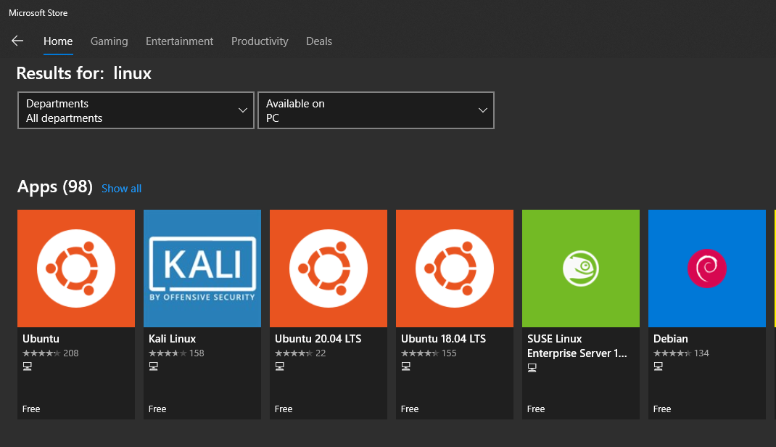
Task: Click the SUSE Linux Enterprise Server title
Action: 577,346
